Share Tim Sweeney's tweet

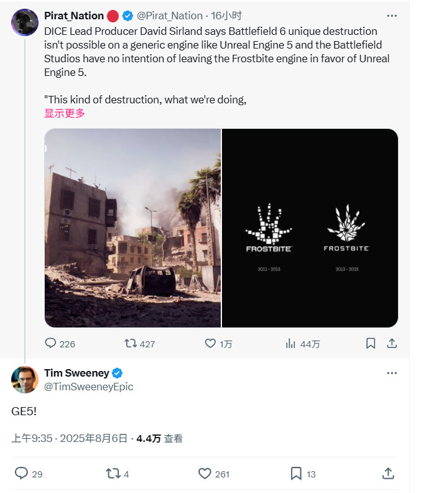388,474
